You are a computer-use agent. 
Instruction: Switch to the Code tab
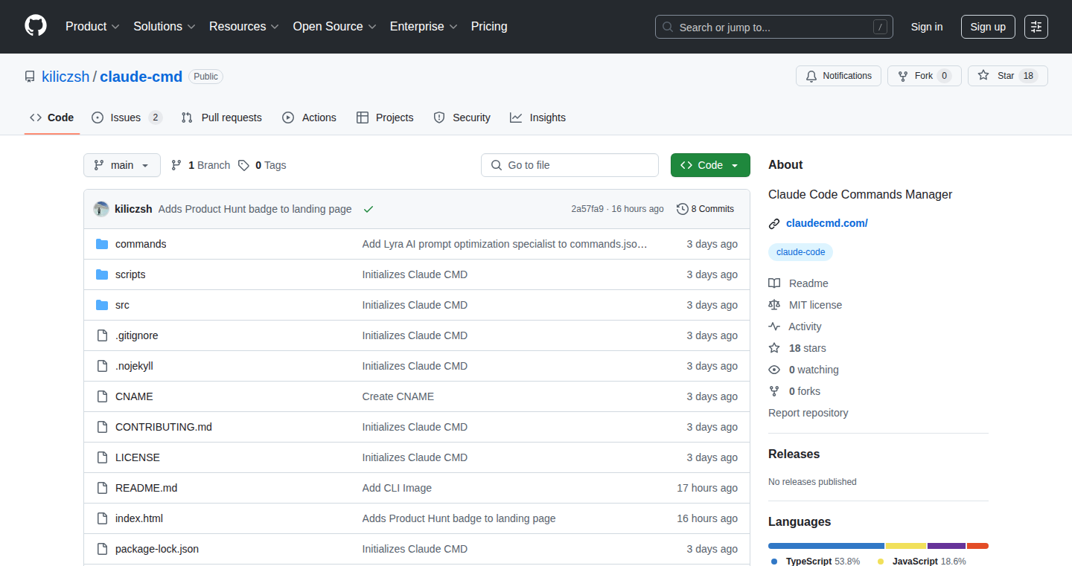pos(52,118)
